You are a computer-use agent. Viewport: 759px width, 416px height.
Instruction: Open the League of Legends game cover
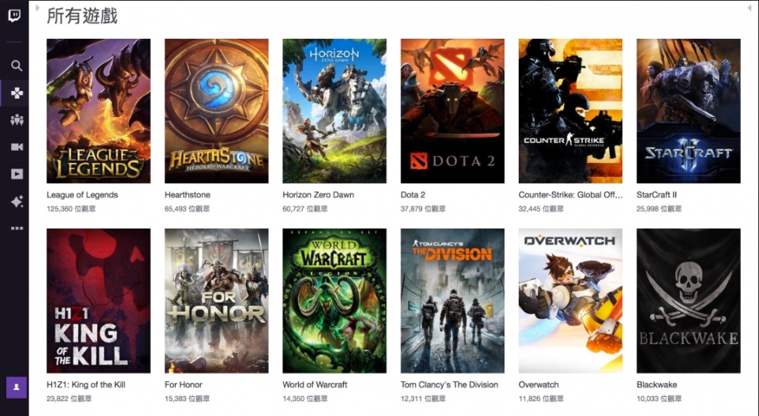coord(98,111)
